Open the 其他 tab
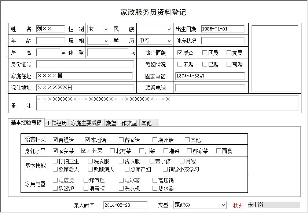Image resolution: width=308 pixels, height=213 pixels. pyautogui.click(x=149, y=123)
